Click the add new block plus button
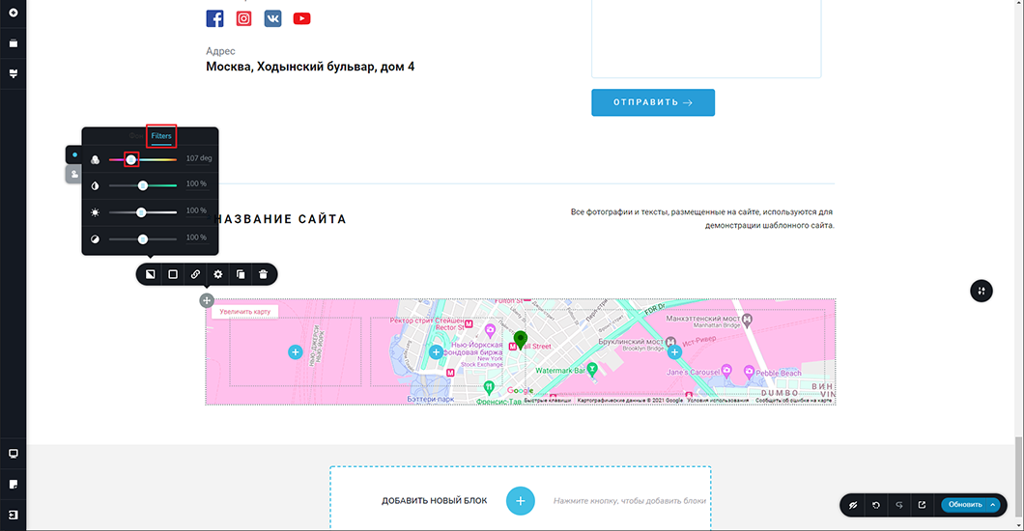The width and height of the screenshot is (1024, 531). tap(521, 501)
